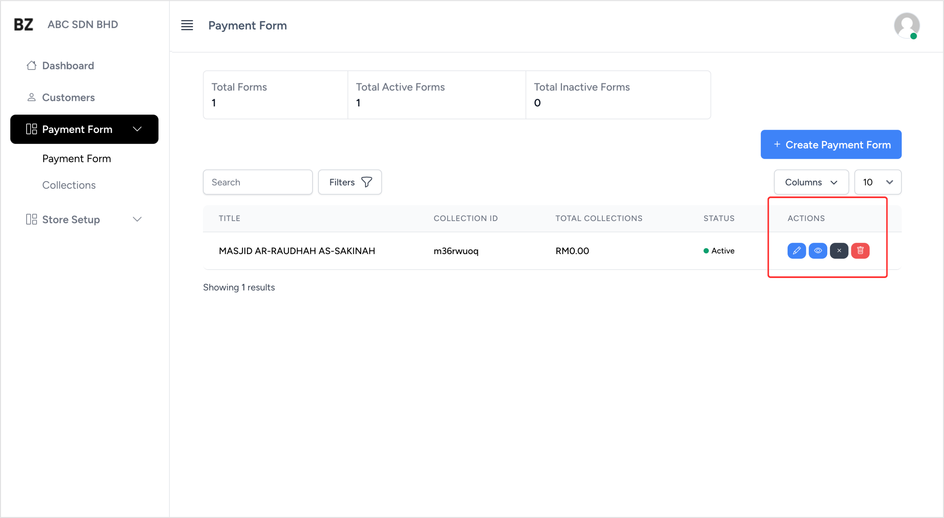
Task: Open the rows-per-page 10 dropdown
Action: [877, 182]
